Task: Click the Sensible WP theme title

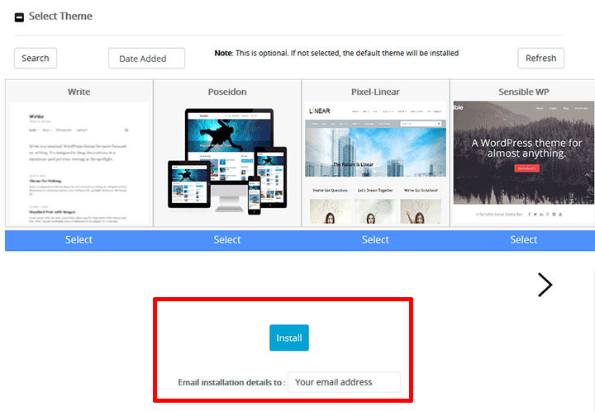Action: click(523, 91)
